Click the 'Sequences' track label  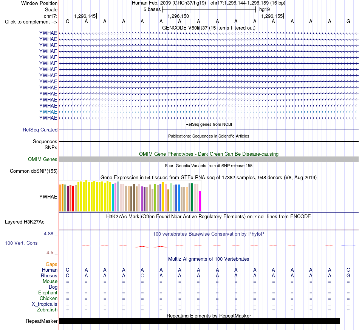pyautogui.click(x=45, y=141)
